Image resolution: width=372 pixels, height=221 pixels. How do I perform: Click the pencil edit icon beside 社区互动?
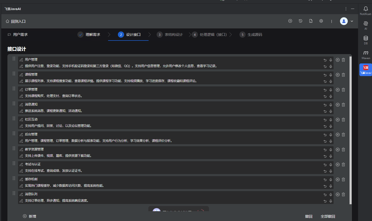click(x=21, y=120)
